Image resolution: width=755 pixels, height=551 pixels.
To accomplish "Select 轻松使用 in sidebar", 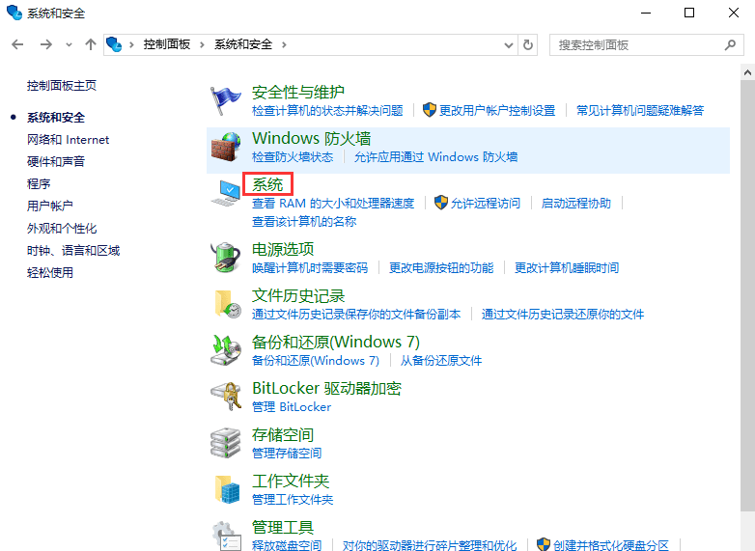I will coord(50,272).
